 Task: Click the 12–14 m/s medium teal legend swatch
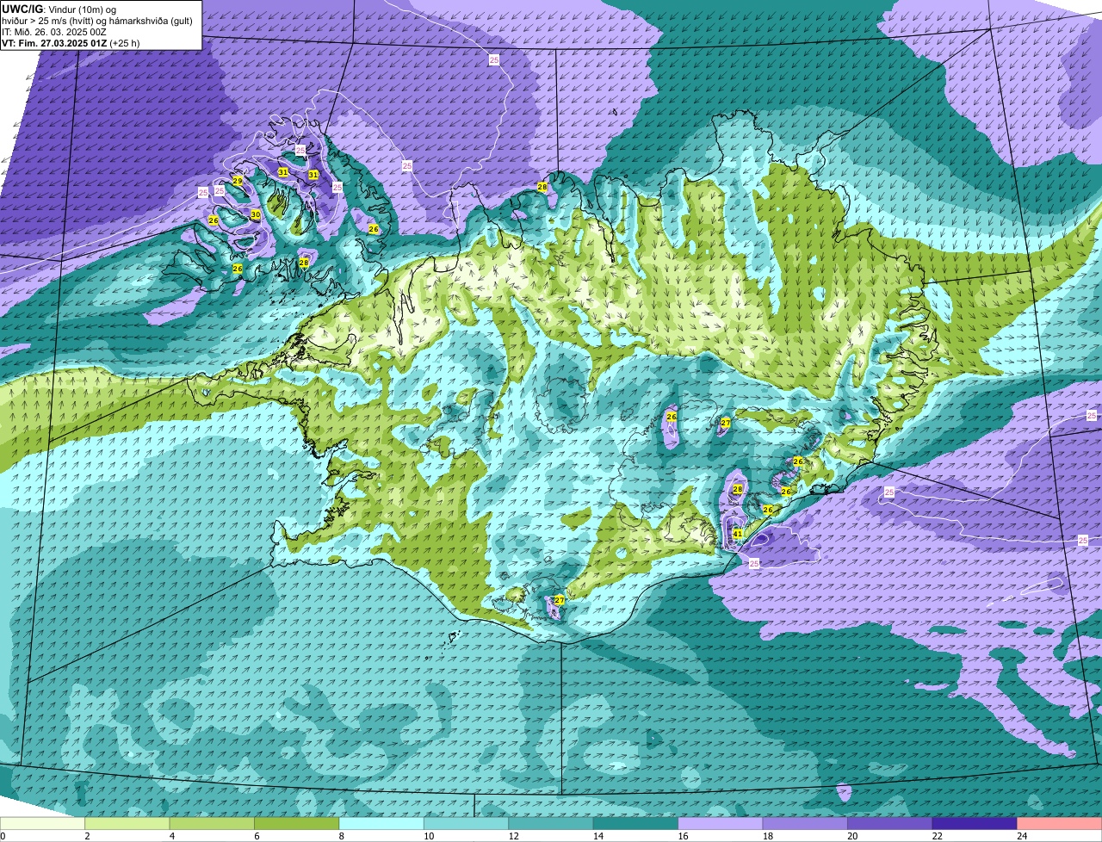(x=551, y=823)
